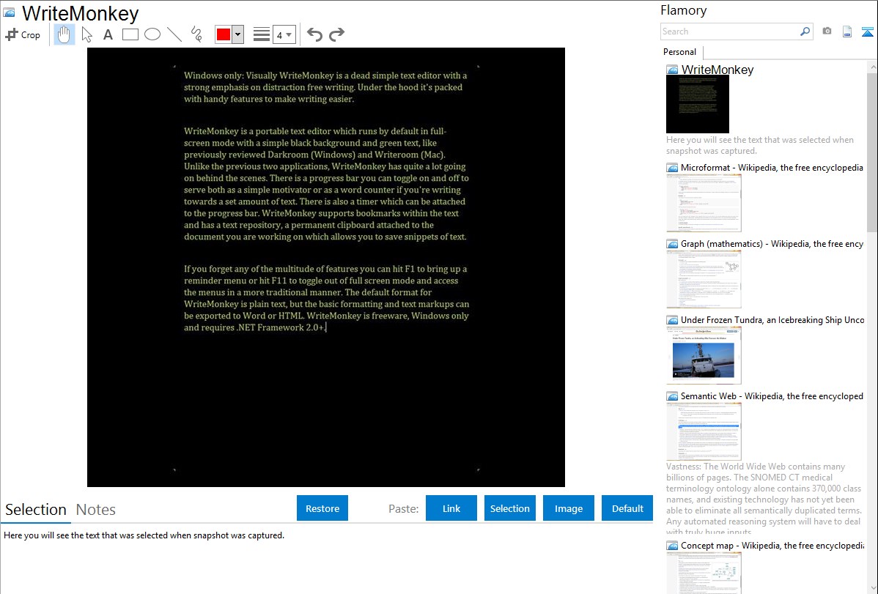This screenshot has height=594, width=878.
Task: Click the red color swatch
Action: point(224,34)
